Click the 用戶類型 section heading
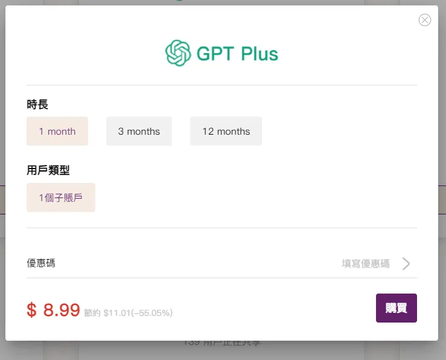This screenshot has height=360, width=446. (x=48, y=170)
